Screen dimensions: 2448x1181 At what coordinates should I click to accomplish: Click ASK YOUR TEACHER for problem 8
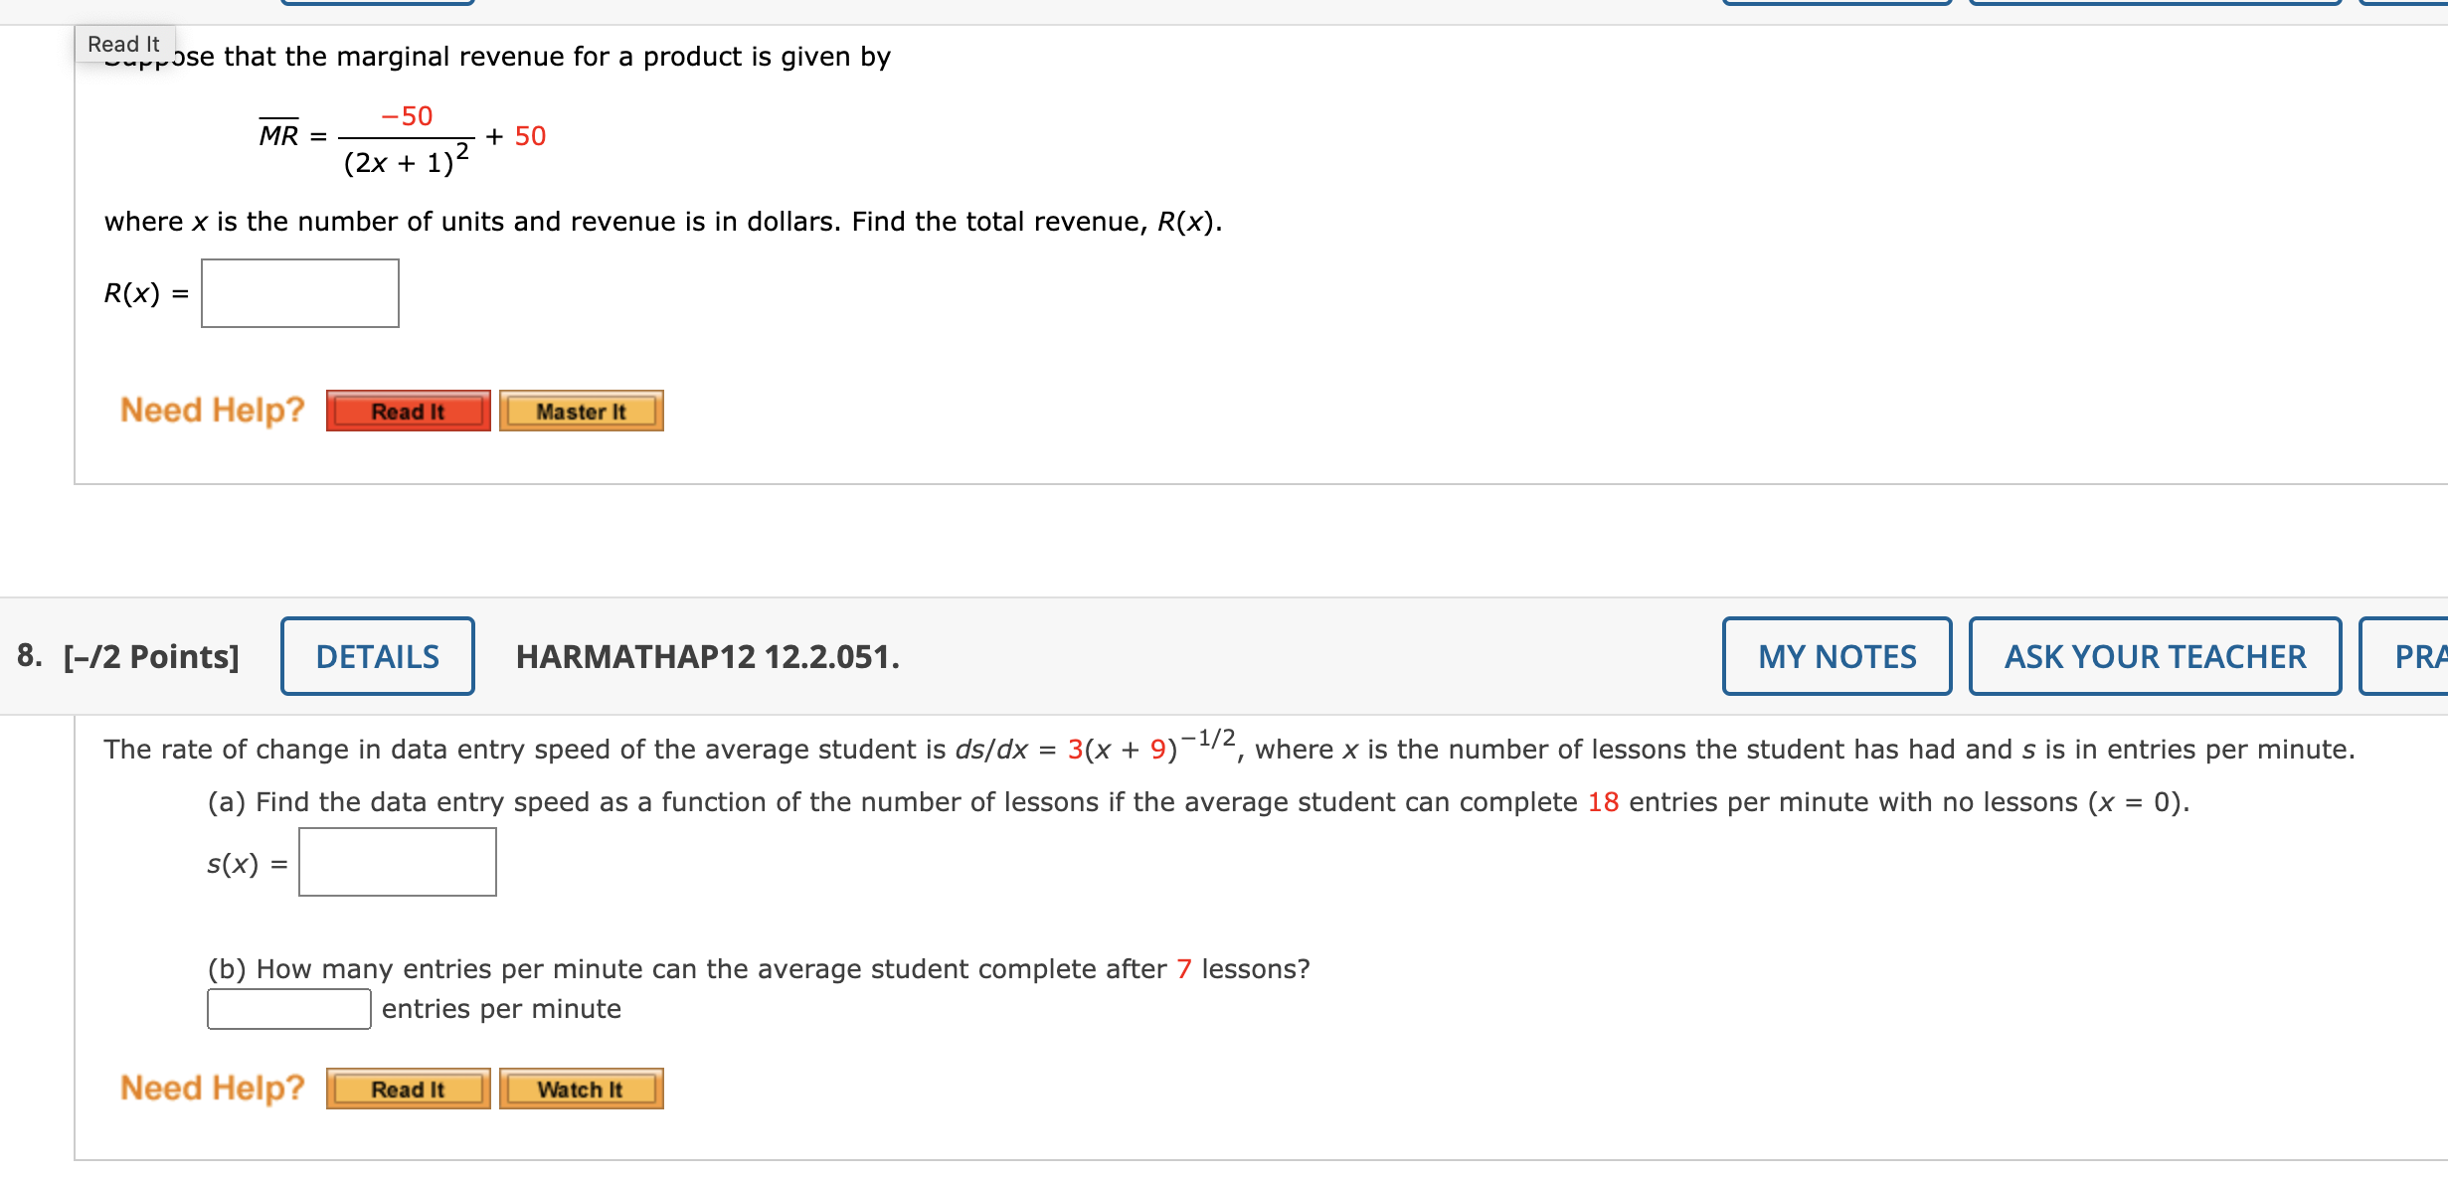[2154, 656]
